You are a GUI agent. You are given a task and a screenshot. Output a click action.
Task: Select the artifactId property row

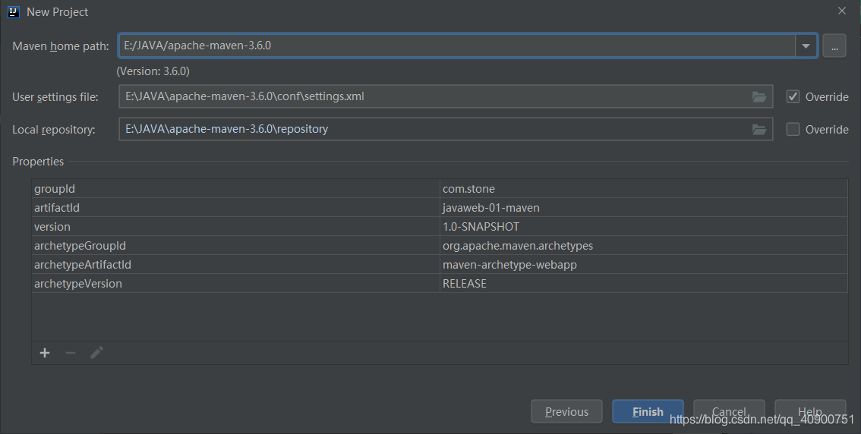[x=440, y=208]
